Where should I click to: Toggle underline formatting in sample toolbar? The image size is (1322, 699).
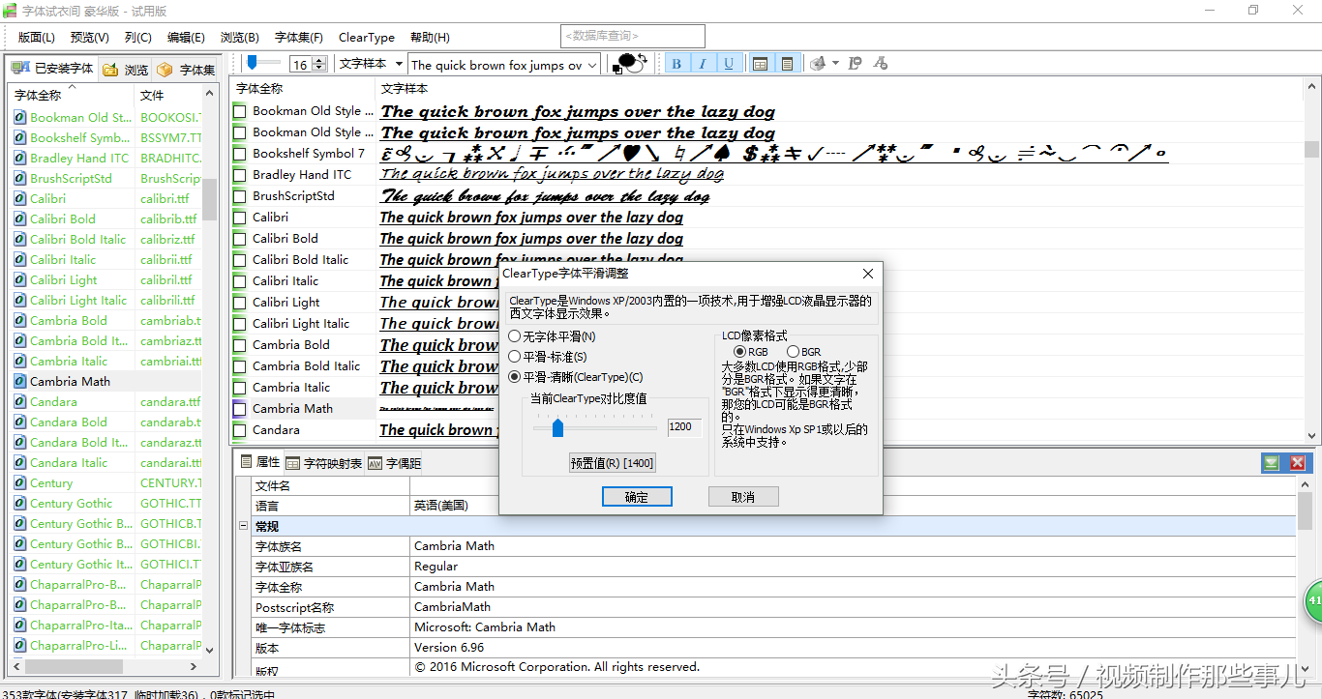[x=729, y=64]
